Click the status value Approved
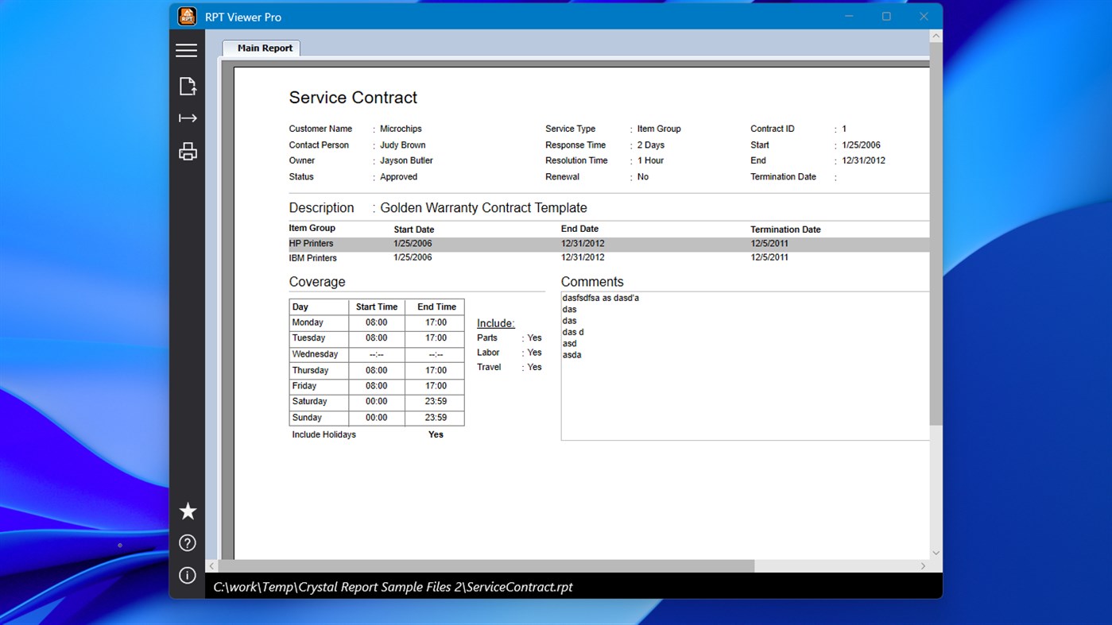The width and height of the screenshot is (1112, 625). 398,177
